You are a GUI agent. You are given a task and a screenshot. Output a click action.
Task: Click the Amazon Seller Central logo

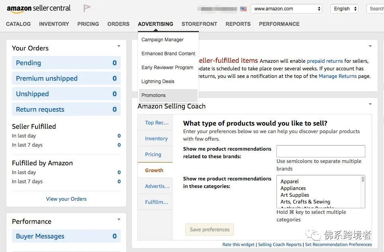tap(39, 8)
